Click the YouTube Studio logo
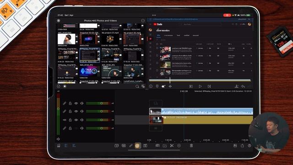Viewport: 293px width, 165px height. [158, 24]
